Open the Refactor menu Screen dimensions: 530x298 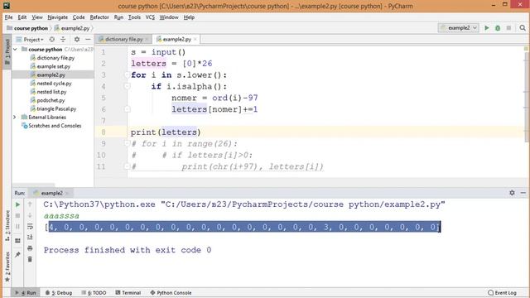[99, 17]
